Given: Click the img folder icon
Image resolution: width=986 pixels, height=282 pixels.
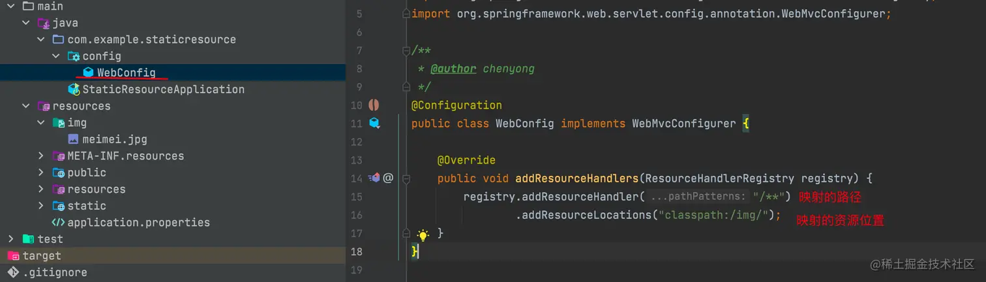Looking at the screenshot, I should (58, 122).
